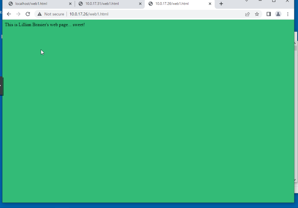Bookmark this page with the star

tap(257, 14)
